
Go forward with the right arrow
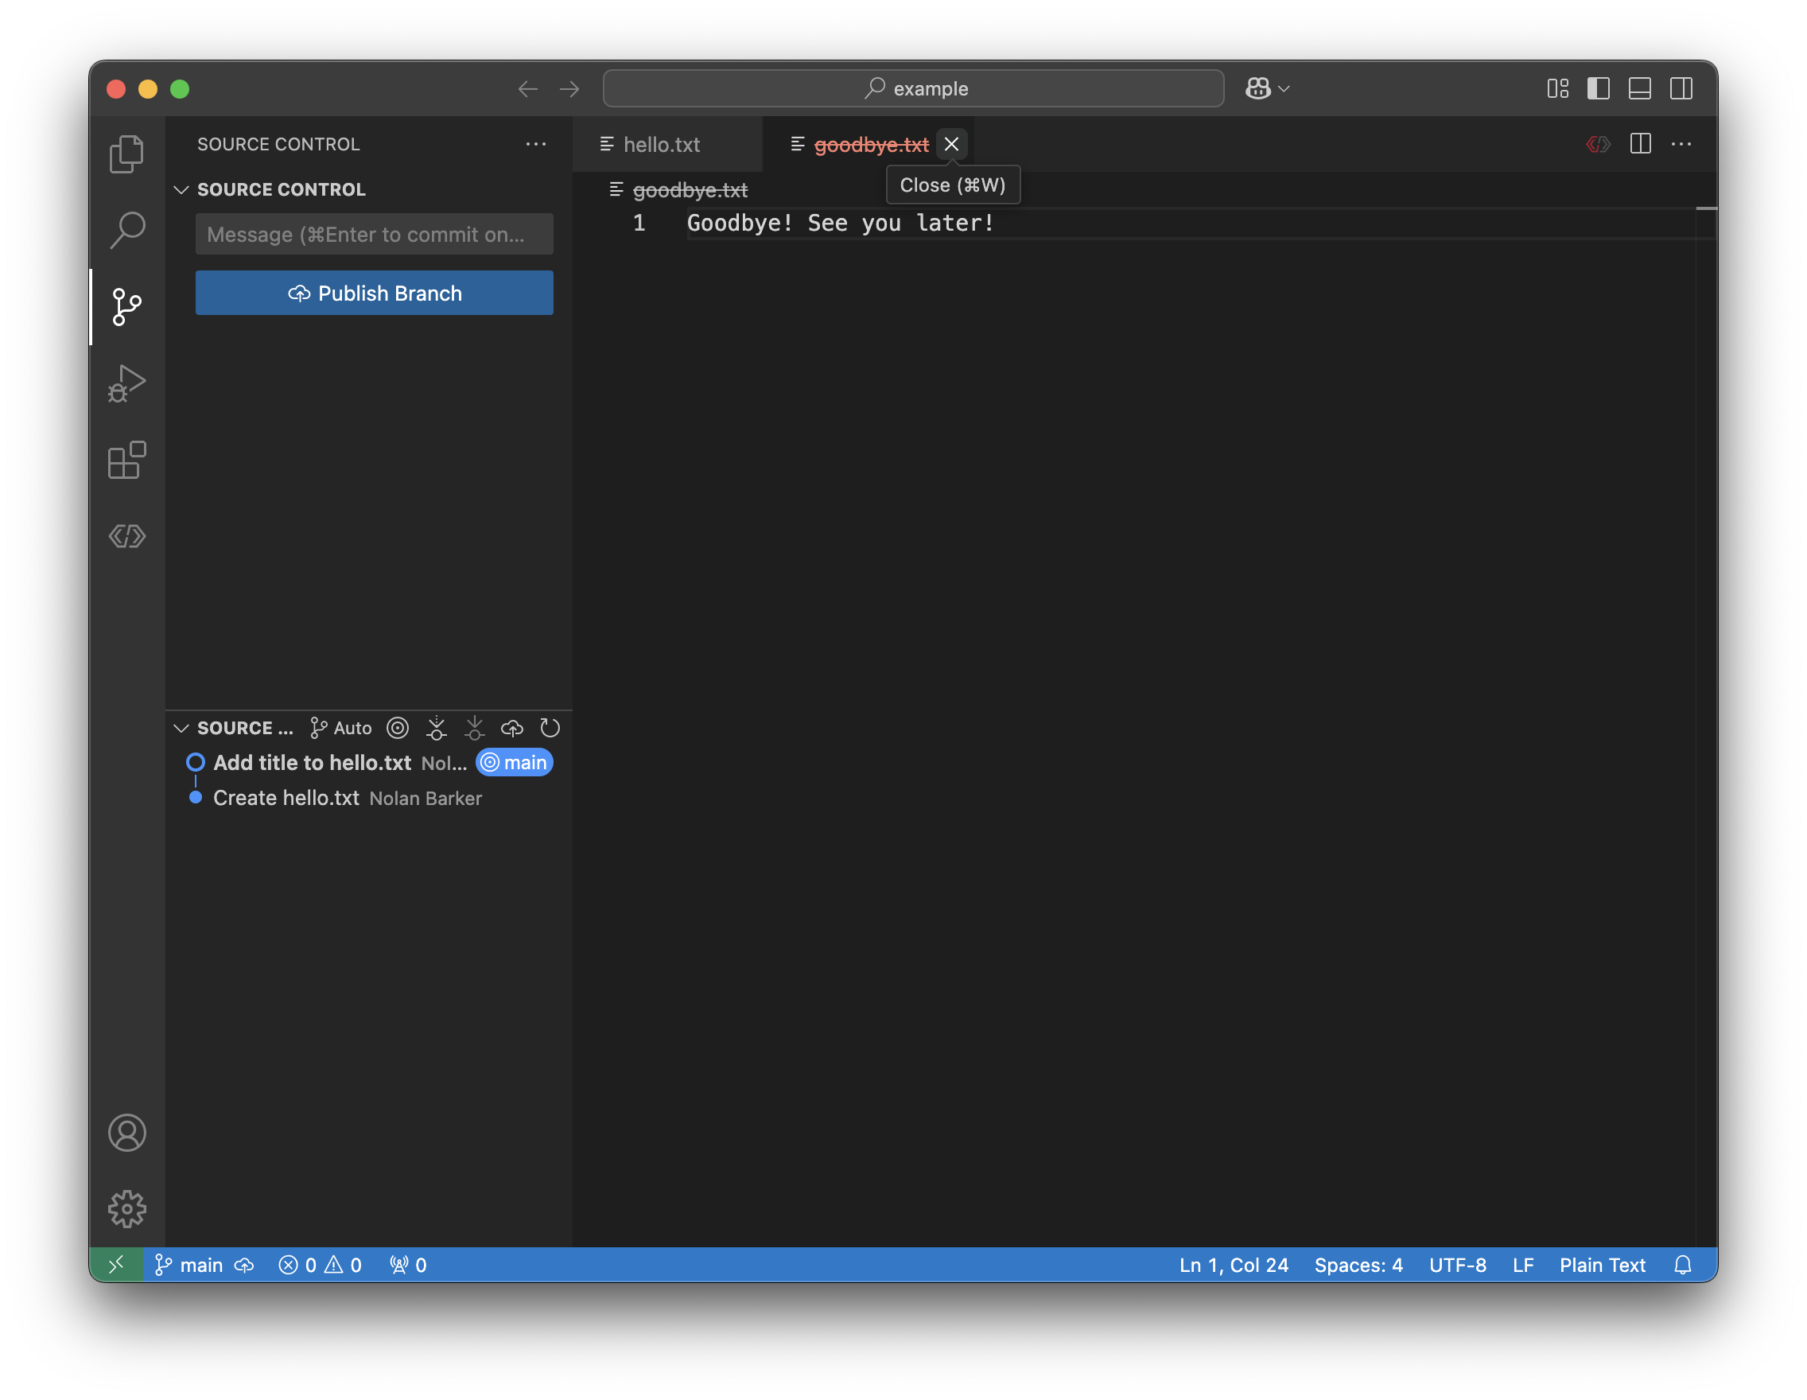tap(569, 88)
